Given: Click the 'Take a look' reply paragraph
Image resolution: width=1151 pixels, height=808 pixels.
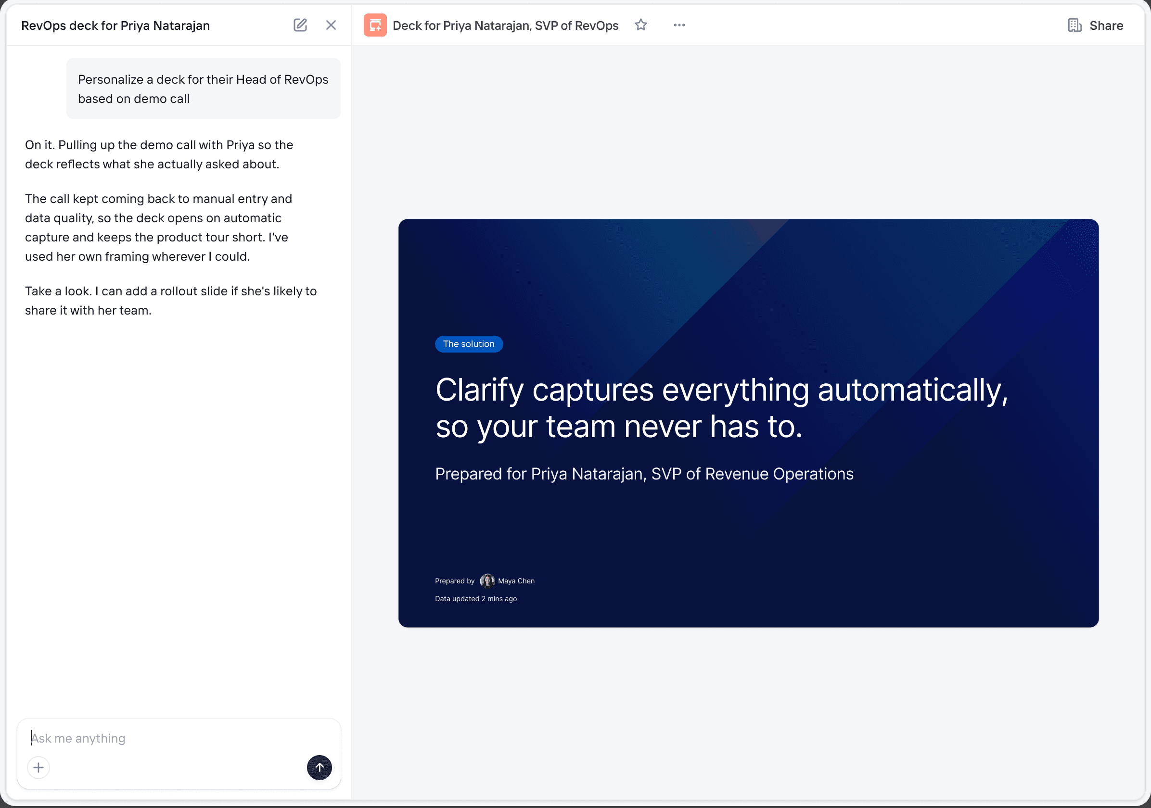Looking at the screenshot, I should point(171,301).
